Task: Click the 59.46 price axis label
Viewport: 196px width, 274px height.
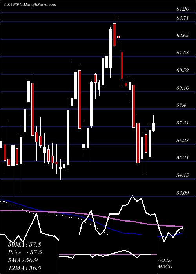Action: click(183, 88)
